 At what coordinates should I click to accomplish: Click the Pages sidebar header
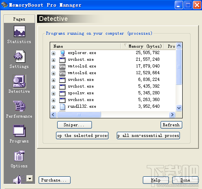point(19,19)
